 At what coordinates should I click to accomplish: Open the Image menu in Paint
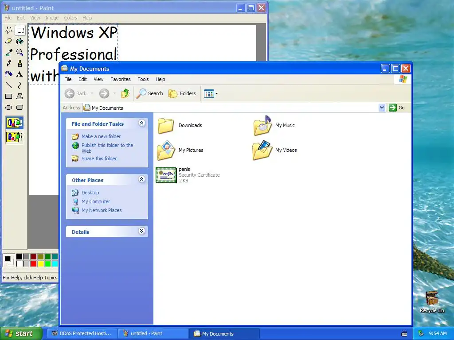[52, 18]
